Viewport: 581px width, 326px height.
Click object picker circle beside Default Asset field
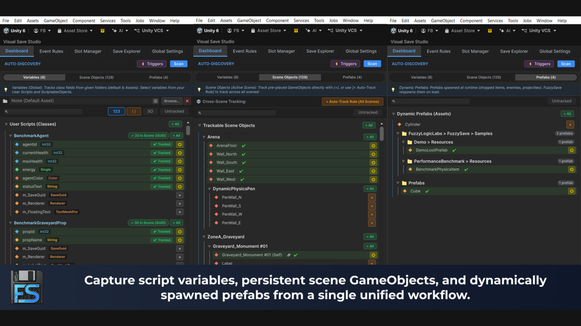(155, 101)
